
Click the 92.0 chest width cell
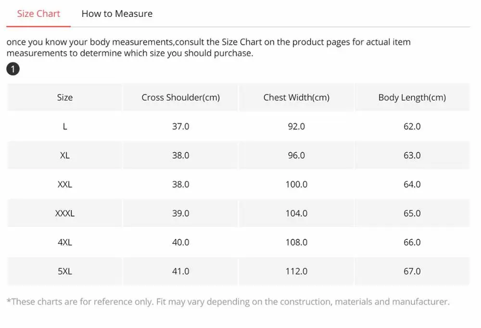(296, 126)
